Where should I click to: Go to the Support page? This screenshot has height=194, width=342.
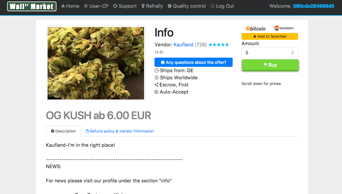tap(125, 6)
